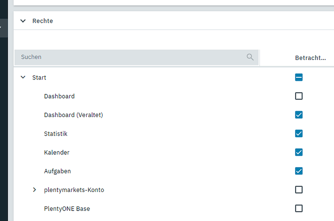Image resolution: width=334 pixels, height=221 pixels.
Task: Expand the plentymarkets-Konto node
Action: tap(34, 190)
